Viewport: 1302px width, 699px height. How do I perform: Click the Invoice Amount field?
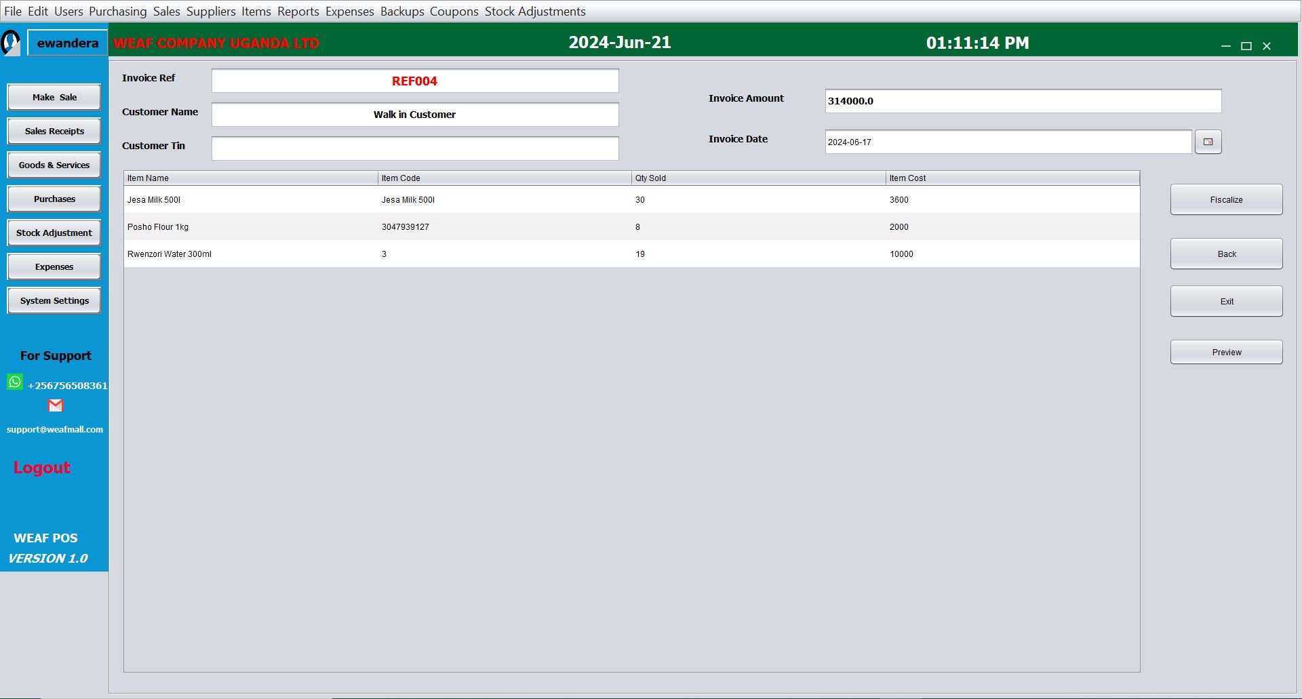(x=1023, y=101)
